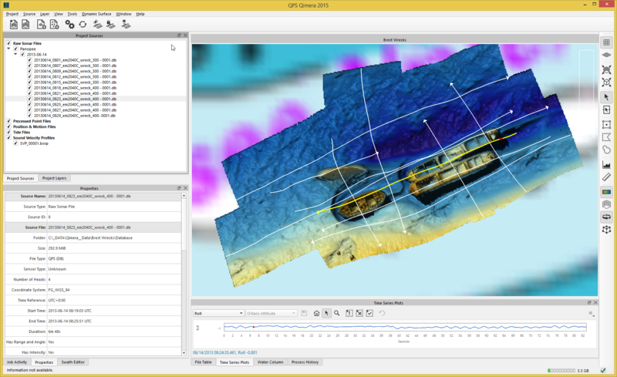Click the home view icon in Time Series Plots
Viewport: 617px width, 377px height.
click(x=316, y=313)
